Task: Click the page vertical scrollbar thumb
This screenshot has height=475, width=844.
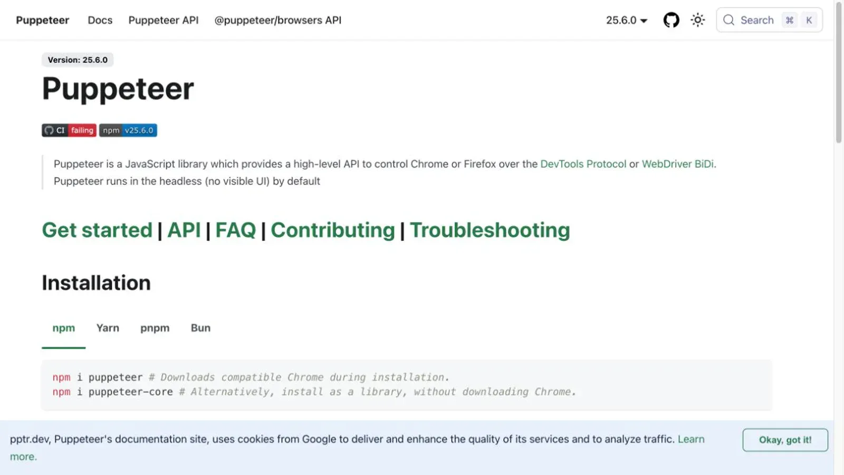Action: [x=839, y=72]
